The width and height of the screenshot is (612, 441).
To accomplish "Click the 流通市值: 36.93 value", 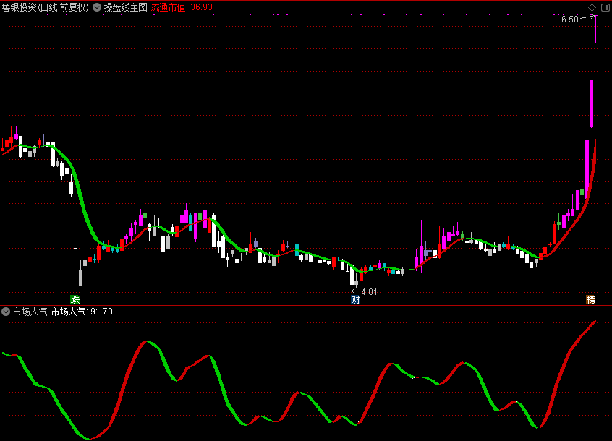I will click(x=182, y=7).
